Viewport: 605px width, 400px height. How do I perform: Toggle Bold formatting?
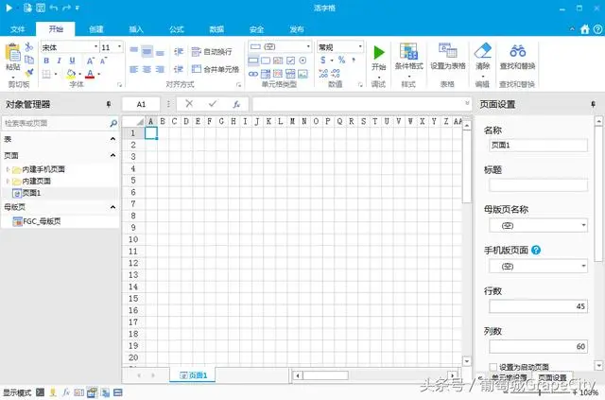tap(46, 61)
